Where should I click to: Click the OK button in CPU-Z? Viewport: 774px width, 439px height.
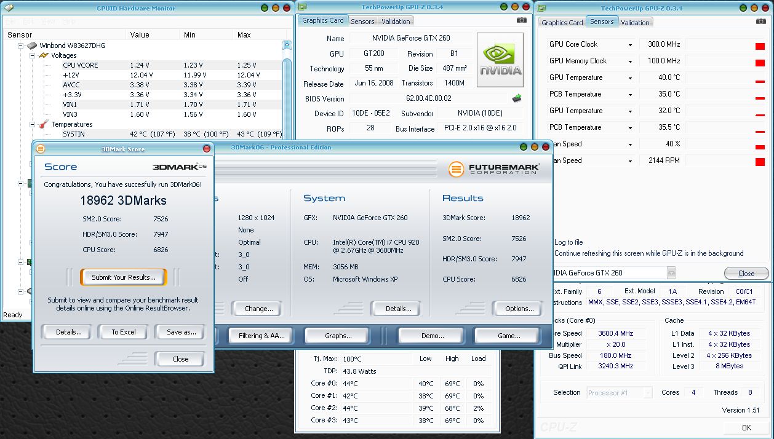tap(746, 427)
